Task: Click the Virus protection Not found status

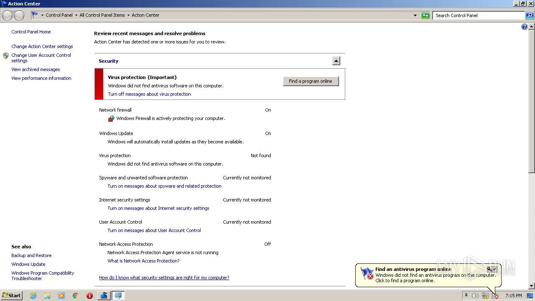Action: [261, 156]
